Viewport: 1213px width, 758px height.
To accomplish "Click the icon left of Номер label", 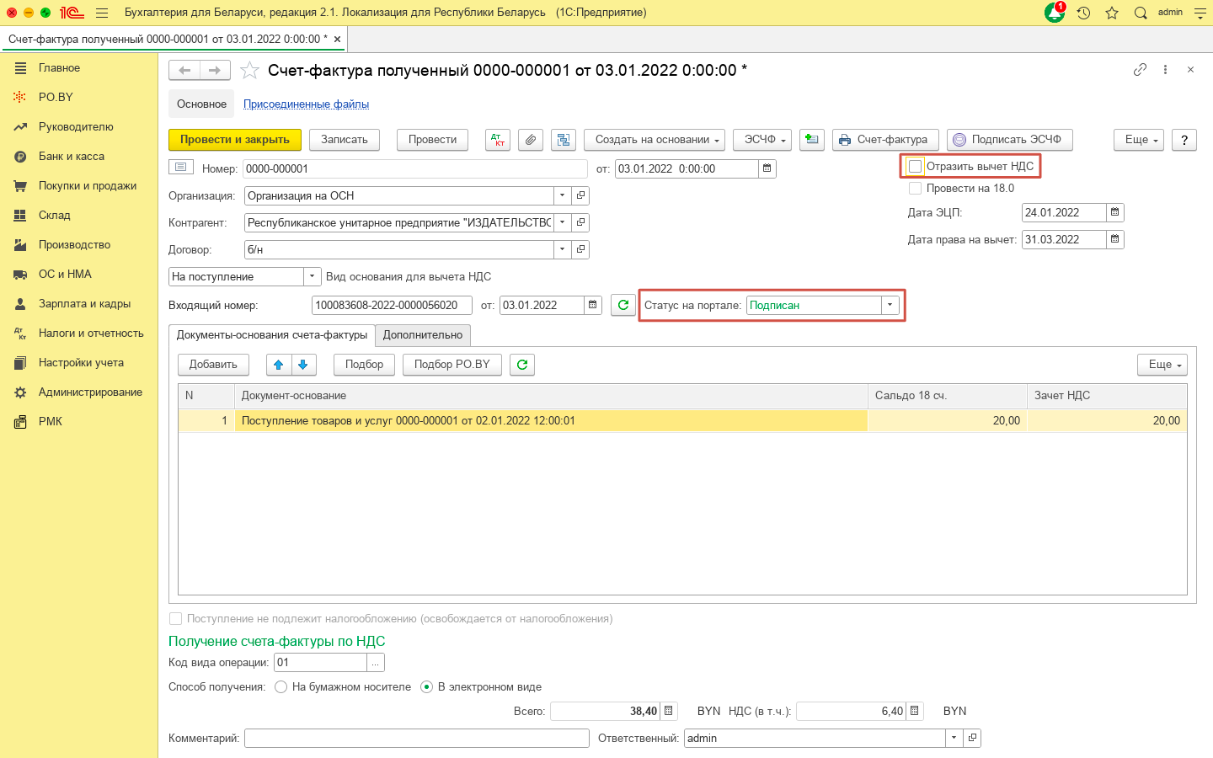I will [181, 168].
